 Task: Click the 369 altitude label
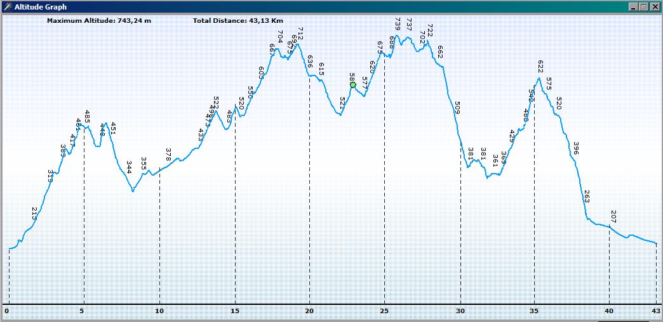(x=504, y=158)
